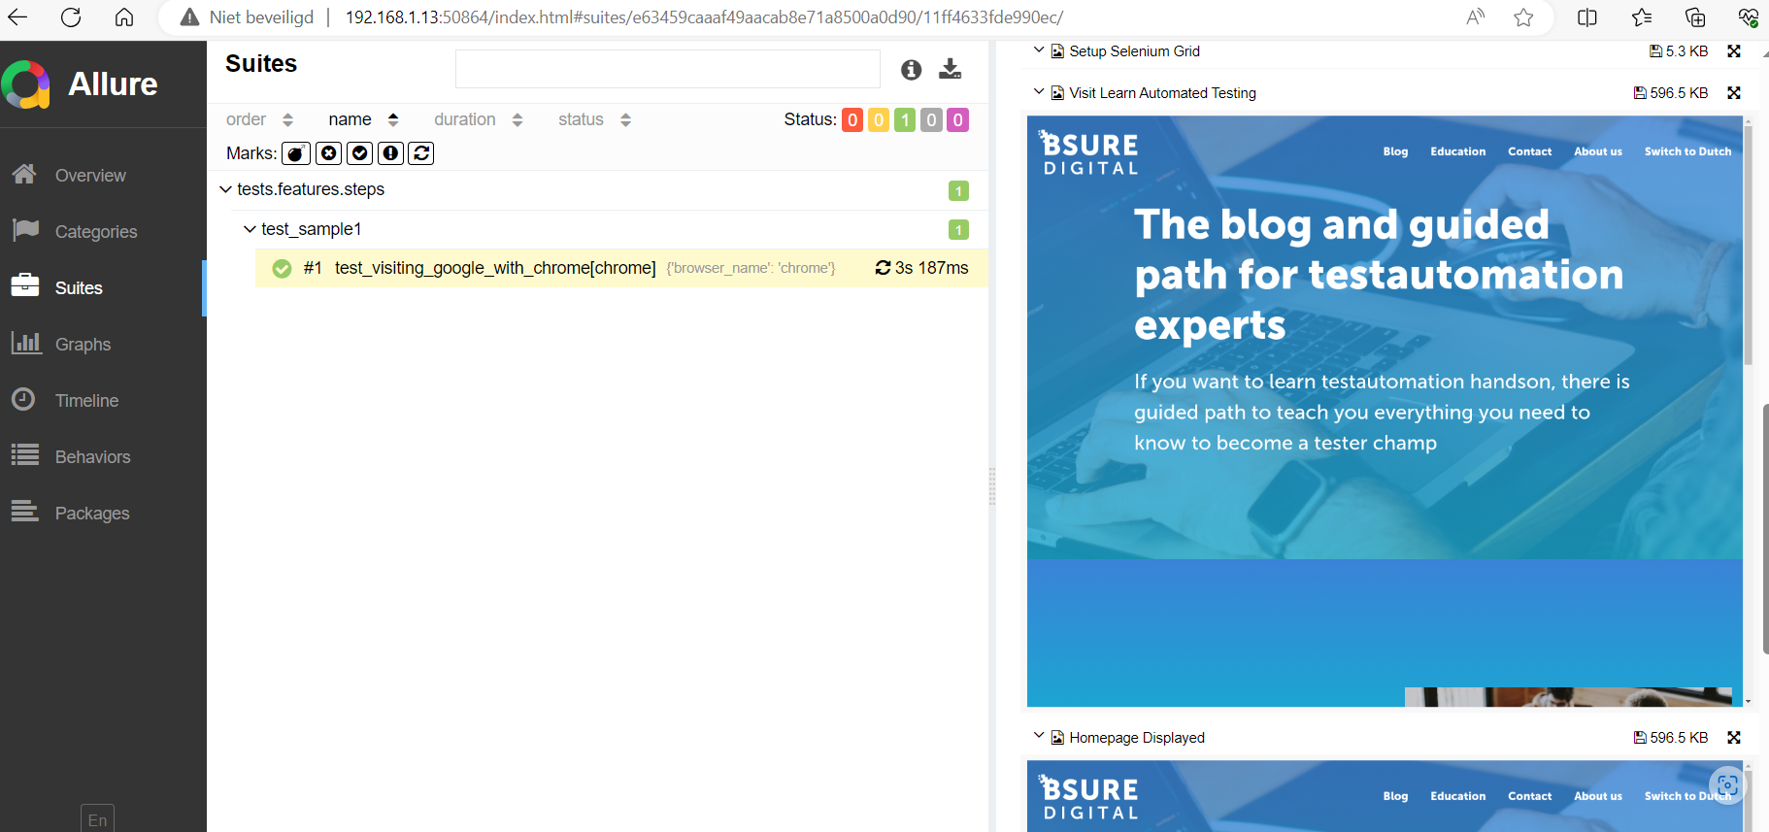Collapse the Homepage Displayed attachment

[x=1039, y=737]
